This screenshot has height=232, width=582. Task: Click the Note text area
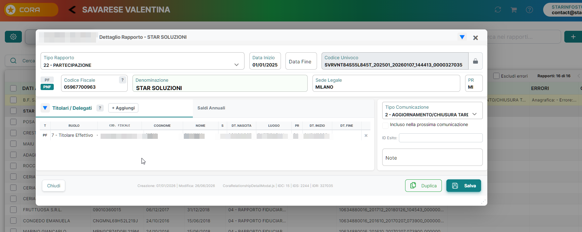pyautogui.click(x=432, y=158)
